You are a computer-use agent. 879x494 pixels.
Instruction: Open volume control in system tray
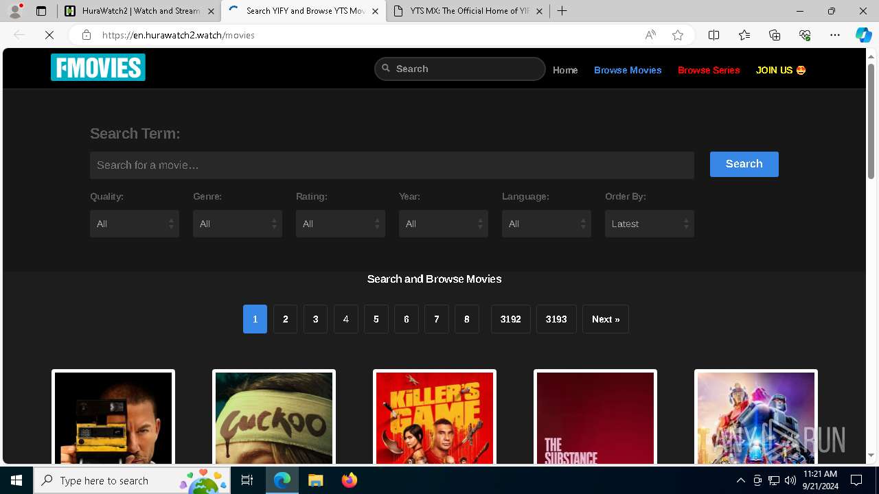pos(790,480)
